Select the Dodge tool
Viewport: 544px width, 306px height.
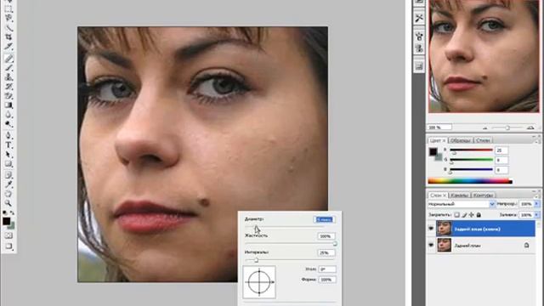(8, 124)
